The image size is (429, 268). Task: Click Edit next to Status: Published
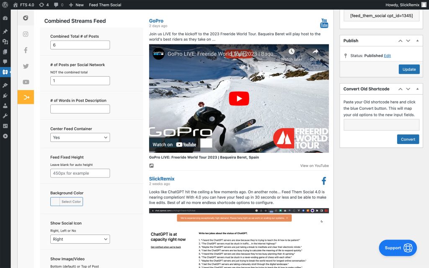(387, 56)
